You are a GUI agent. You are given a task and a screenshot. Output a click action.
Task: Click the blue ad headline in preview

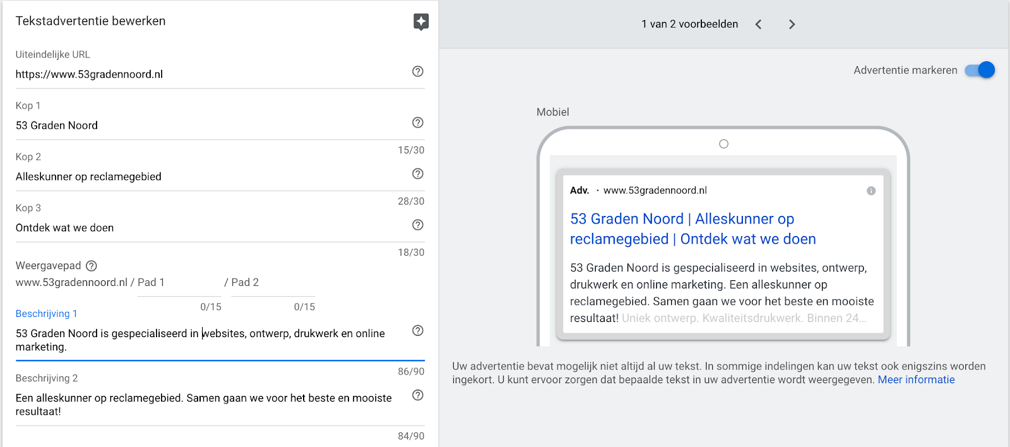(692, 229)
